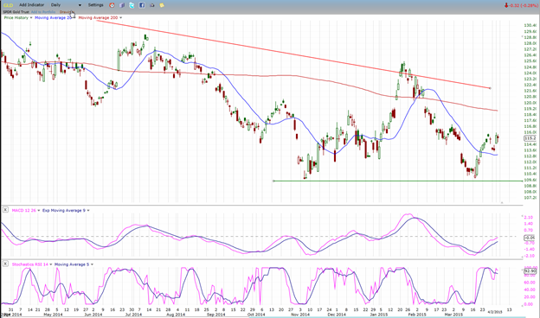Click the Drawings link
The width and height of the screenshot is (540, 318).
(x=67, y=12)
